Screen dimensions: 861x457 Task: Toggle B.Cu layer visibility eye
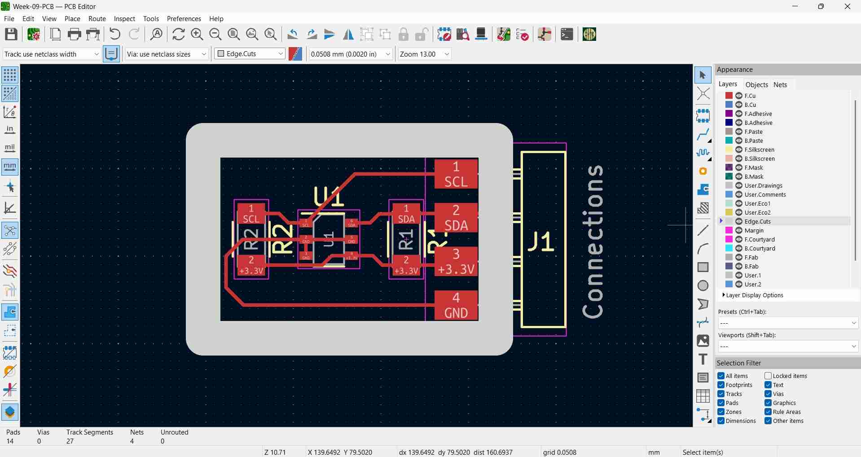coord(739,105)
